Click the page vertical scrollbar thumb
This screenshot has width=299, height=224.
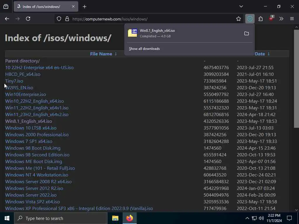(297, 78)
